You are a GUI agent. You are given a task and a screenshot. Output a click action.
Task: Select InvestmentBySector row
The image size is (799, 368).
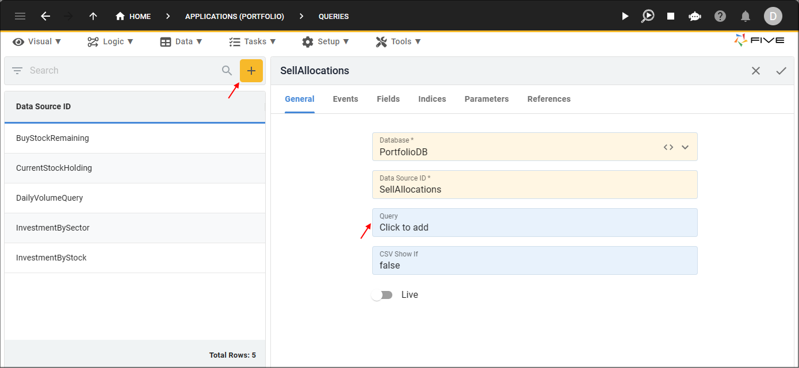135,228
